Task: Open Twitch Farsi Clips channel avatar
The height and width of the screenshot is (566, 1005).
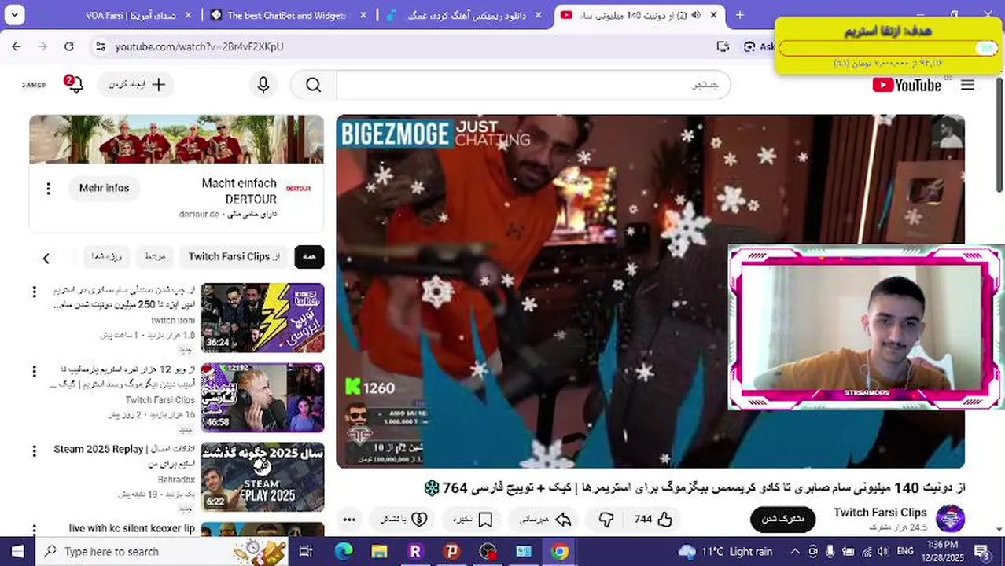Action: point(951,519)
